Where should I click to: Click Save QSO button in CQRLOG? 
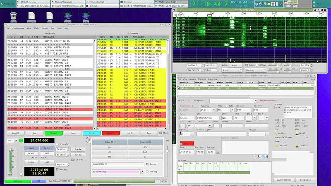[284, 180]
